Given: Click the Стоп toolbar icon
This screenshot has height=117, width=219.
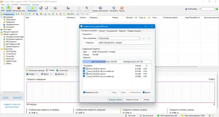Looking at the screenshot, I should point(46,9).
